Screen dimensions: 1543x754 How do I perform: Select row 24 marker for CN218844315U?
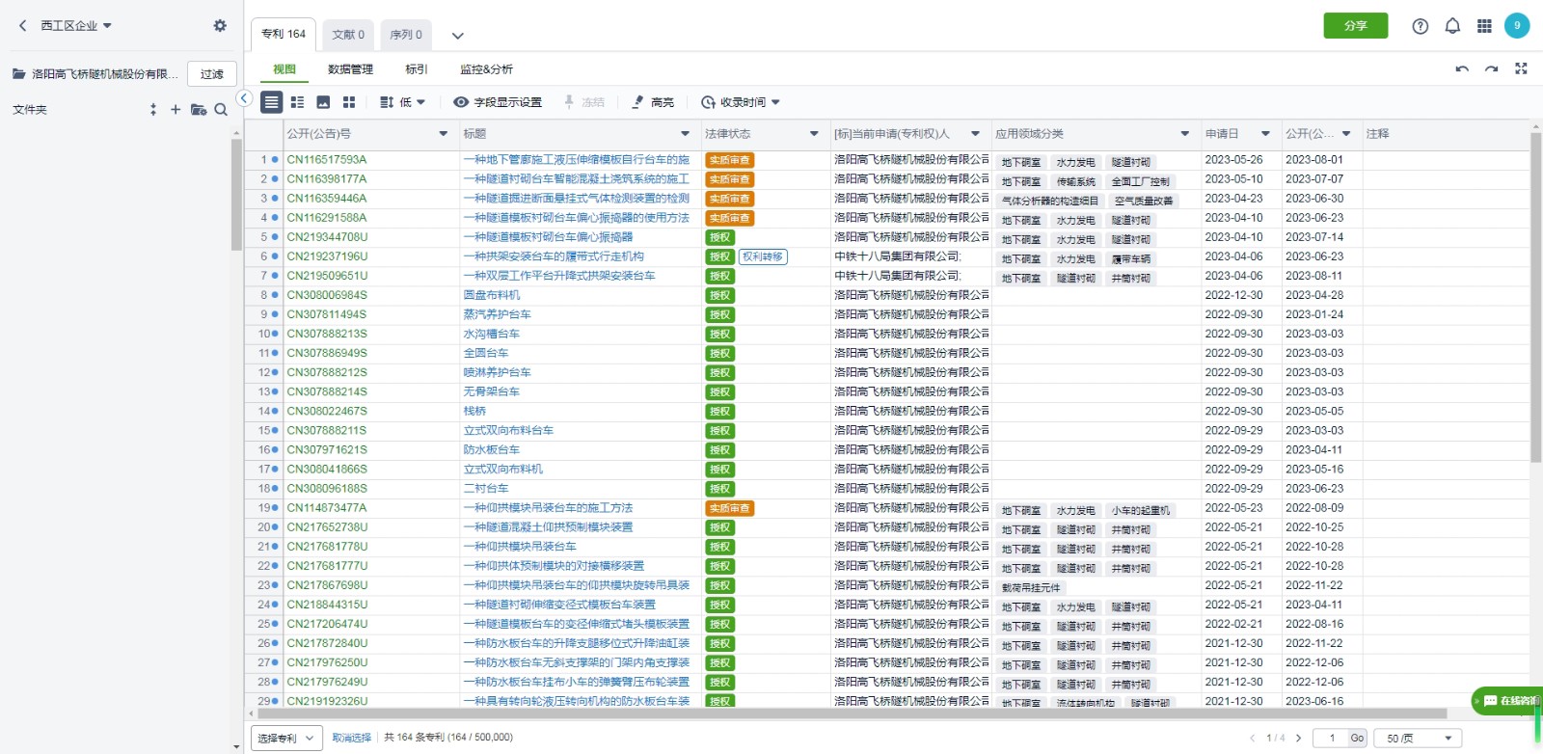tap(275, 605)
